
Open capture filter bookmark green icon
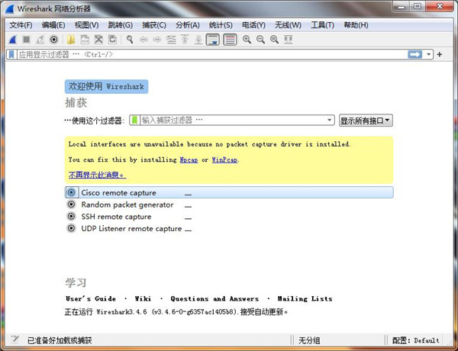(x=134, y=120)
